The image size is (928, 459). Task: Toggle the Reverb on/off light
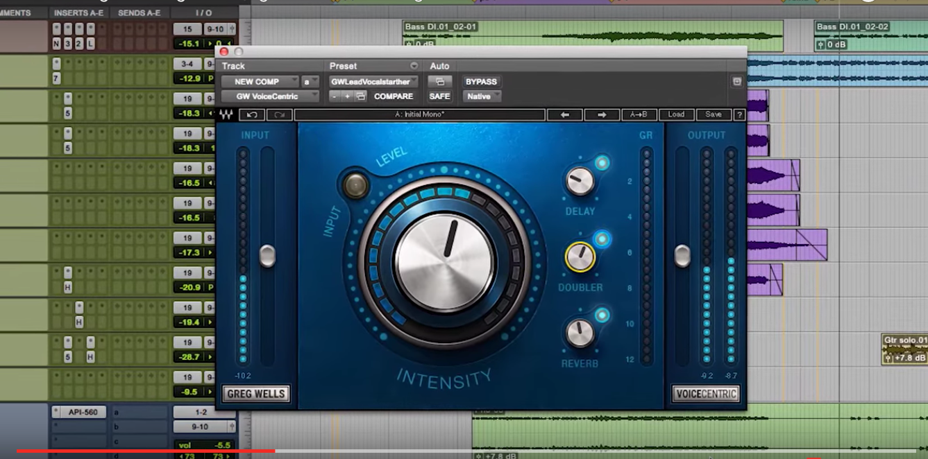pos(602,315)
